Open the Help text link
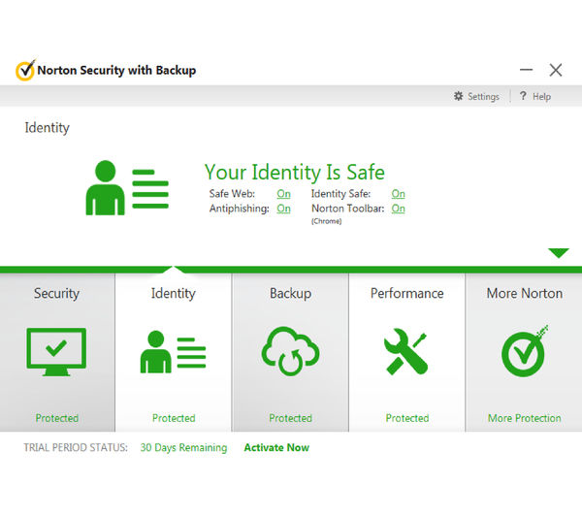Image resolution: width=582 pixels, height=516 pixels. pyautogui.click(x=541, y=97)
